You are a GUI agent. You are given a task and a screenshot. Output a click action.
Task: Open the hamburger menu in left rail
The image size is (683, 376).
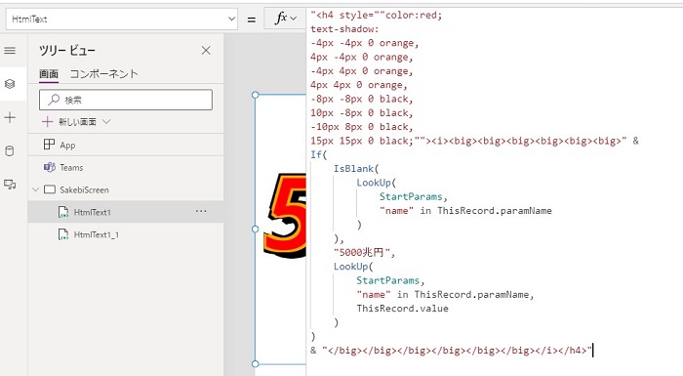tap(10, 51)
